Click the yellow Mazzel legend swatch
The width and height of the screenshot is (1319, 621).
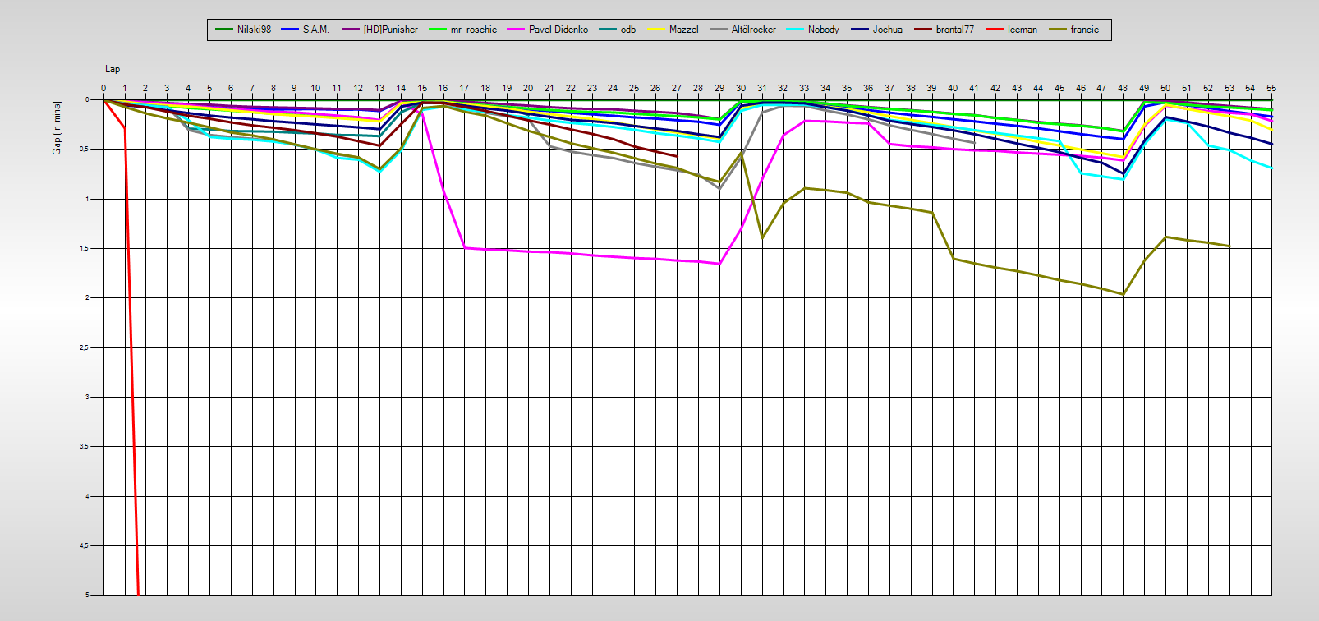point(657,30)
